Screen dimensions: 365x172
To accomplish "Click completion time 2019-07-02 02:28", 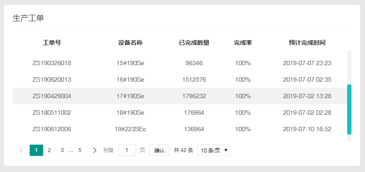I will [307, 112].
